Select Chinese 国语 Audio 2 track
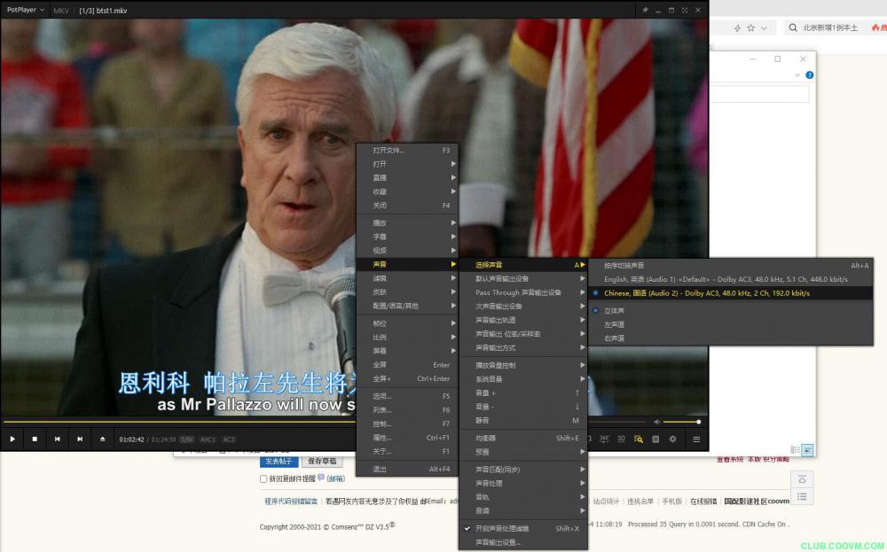This screenshot has width=887, height=552. click(x=706, y=292)
